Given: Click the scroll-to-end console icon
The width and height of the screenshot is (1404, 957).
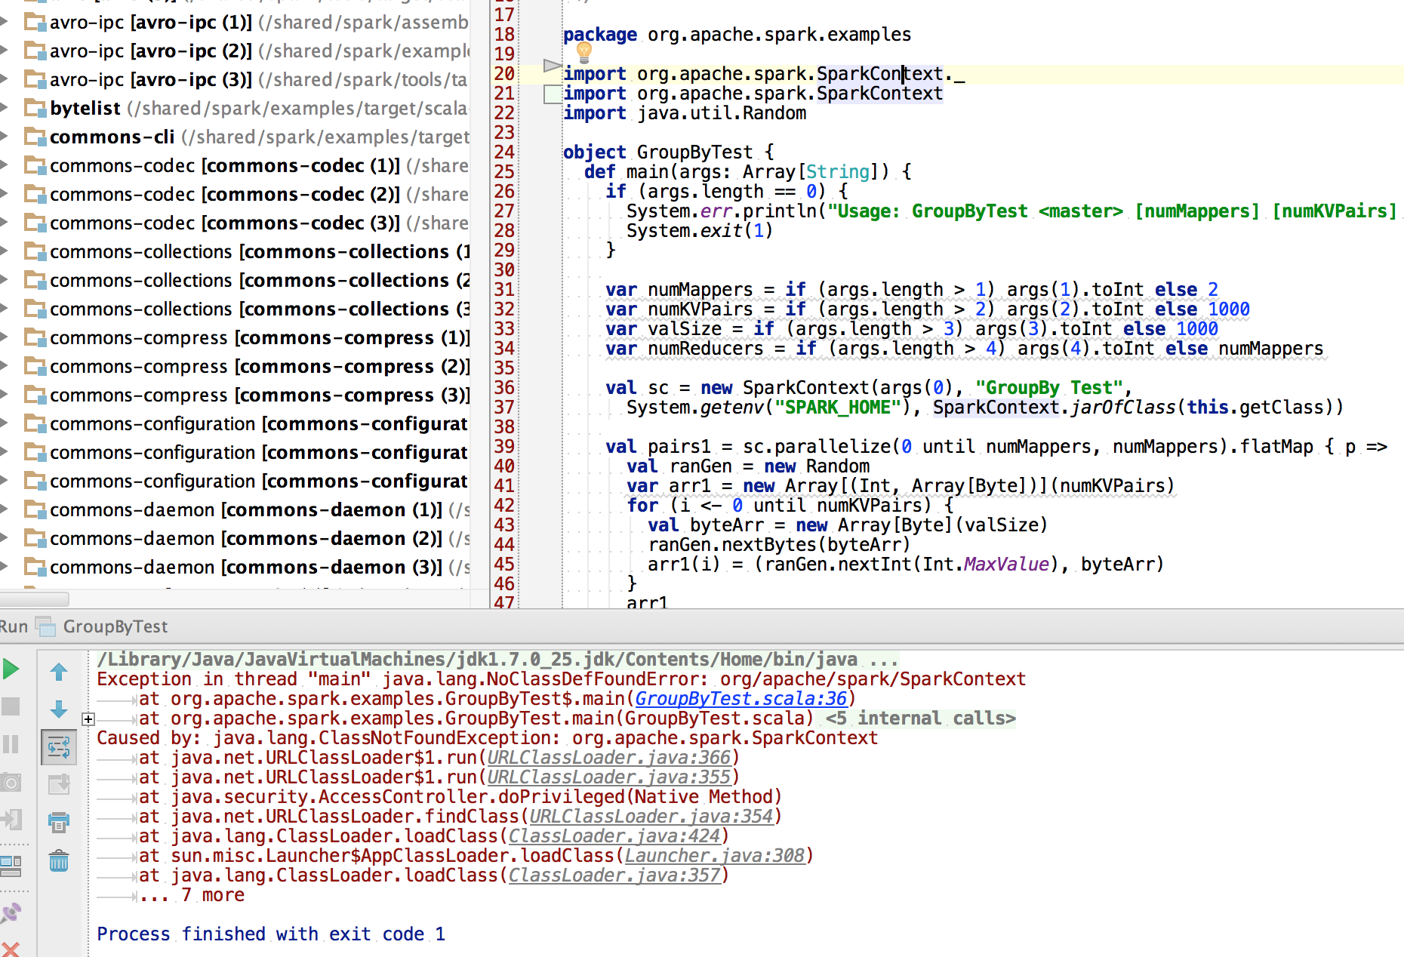Looking at the screenshot, I should (x=59, y=785).
